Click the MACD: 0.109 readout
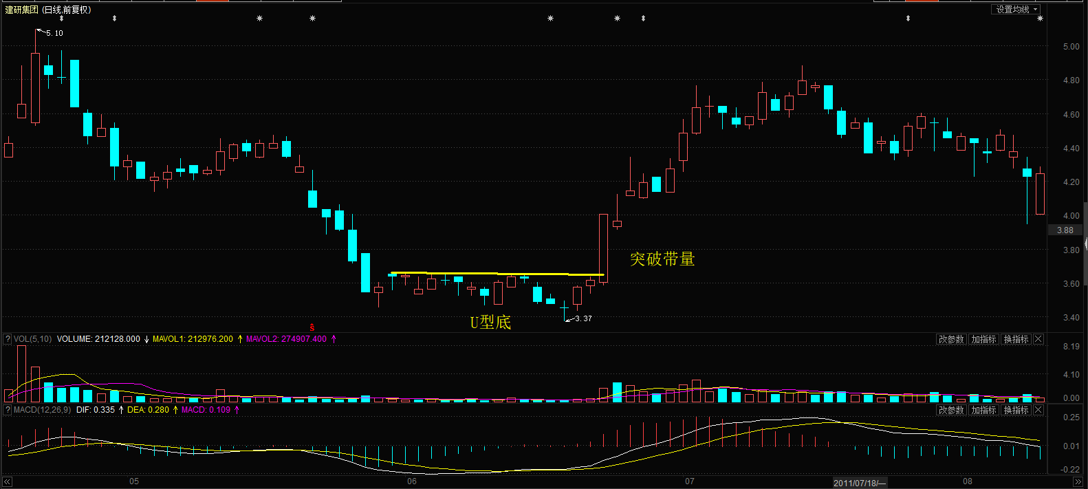Image resolution: width=1088 pixels, height=489 pixels. (x=206, y=410)
